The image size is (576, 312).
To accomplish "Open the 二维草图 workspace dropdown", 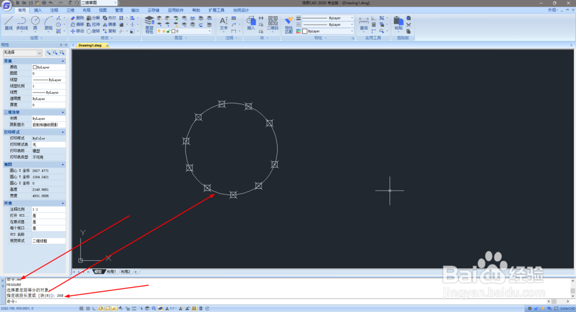I will (98, 2).
